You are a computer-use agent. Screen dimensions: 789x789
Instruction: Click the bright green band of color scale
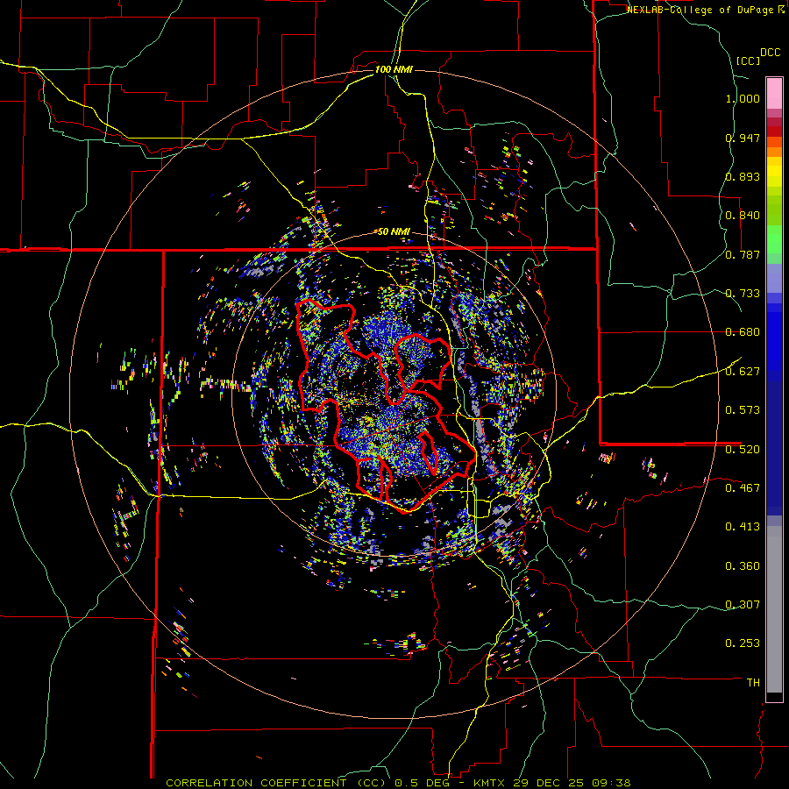point(774,239)
